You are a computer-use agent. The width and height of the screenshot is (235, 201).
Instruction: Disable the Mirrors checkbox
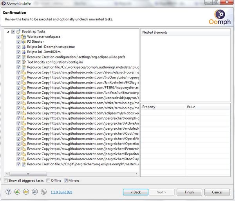pos(66,181)
